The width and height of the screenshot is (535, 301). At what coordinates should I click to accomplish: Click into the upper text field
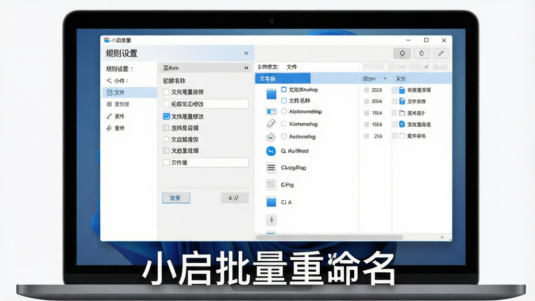(209, 104)
